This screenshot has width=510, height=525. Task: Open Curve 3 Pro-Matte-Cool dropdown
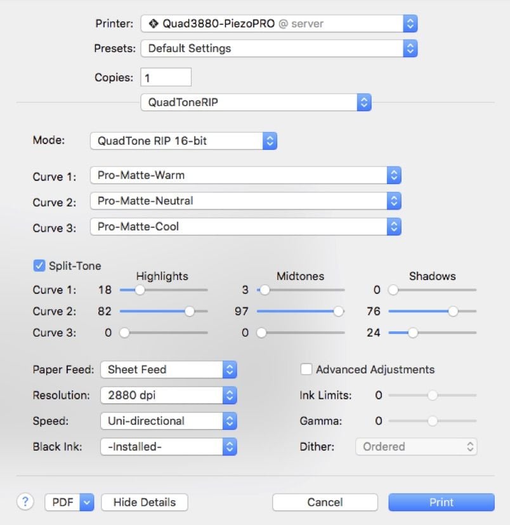pos(245,227)
